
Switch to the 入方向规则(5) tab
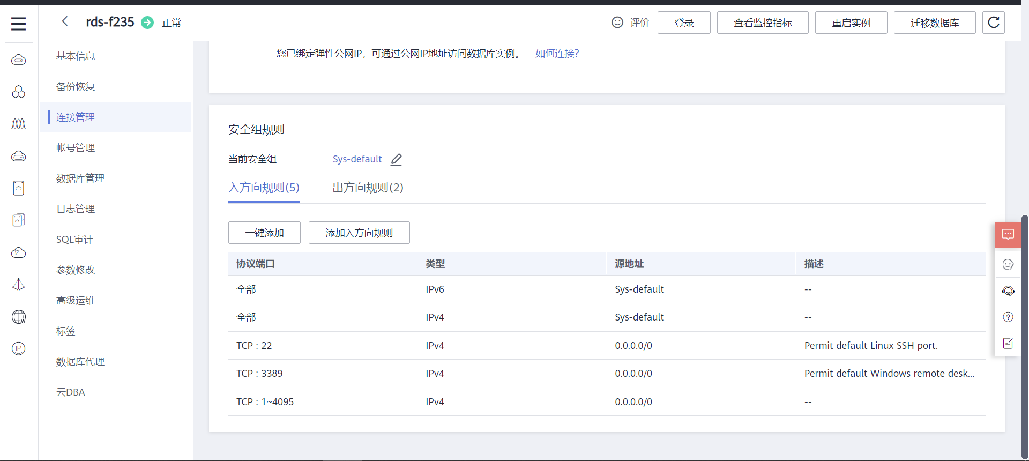(264, 188)
